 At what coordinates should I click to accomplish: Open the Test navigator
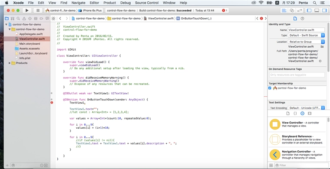click(30, 19)
